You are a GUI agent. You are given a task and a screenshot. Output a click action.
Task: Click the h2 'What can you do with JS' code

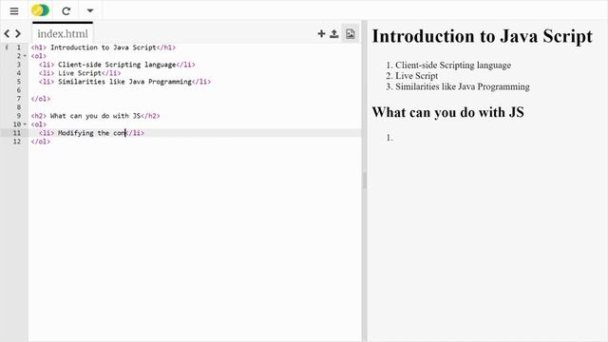click(x=95, y=116)
